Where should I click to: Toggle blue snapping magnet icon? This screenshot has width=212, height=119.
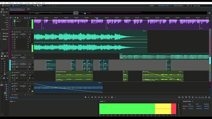(x=30, y=18)
